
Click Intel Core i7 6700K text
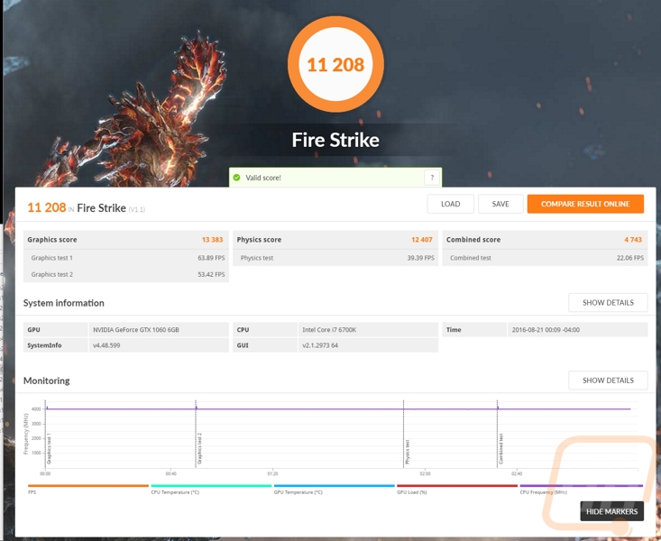tap(329, 330)
